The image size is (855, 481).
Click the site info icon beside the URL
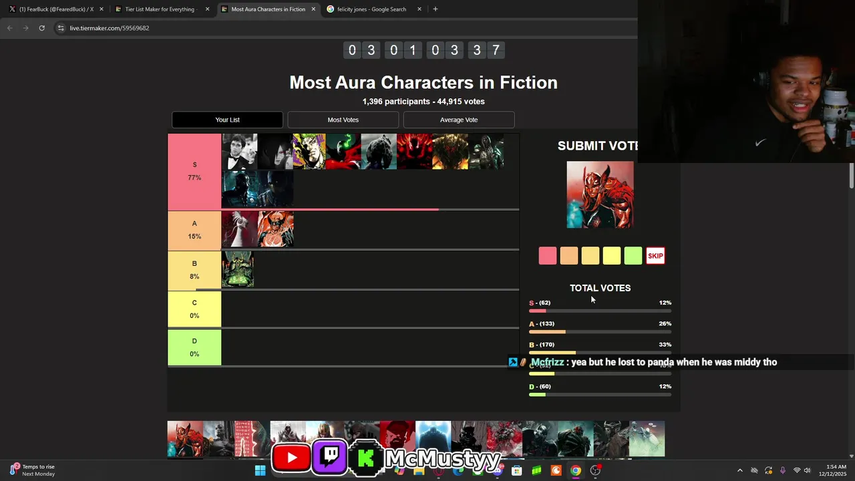[x=61, y=28]
